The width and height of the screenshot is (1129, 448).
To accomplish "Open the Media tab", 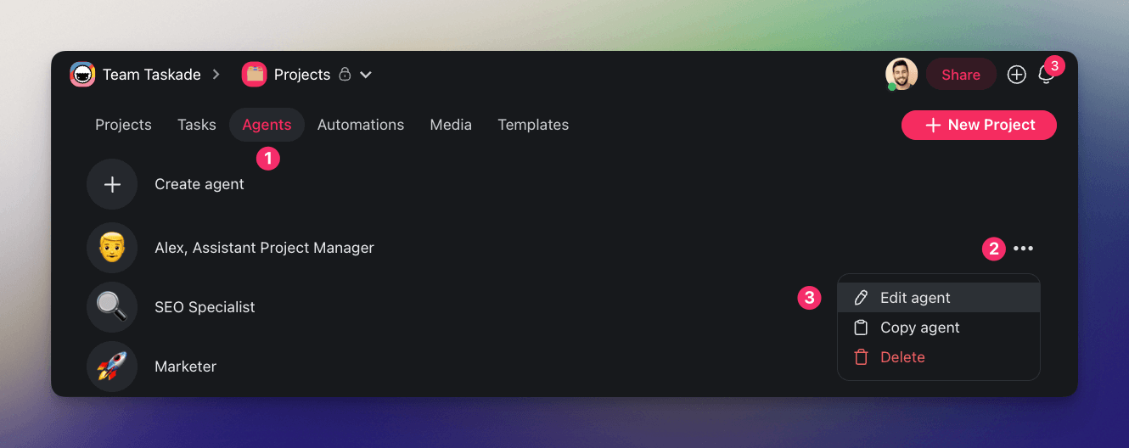I will click(451, 125).
